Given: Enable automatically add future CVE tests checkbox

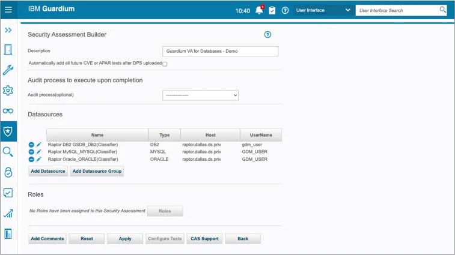Looking at the screenshot, I should pyautogui.click(x=165, y=64).
